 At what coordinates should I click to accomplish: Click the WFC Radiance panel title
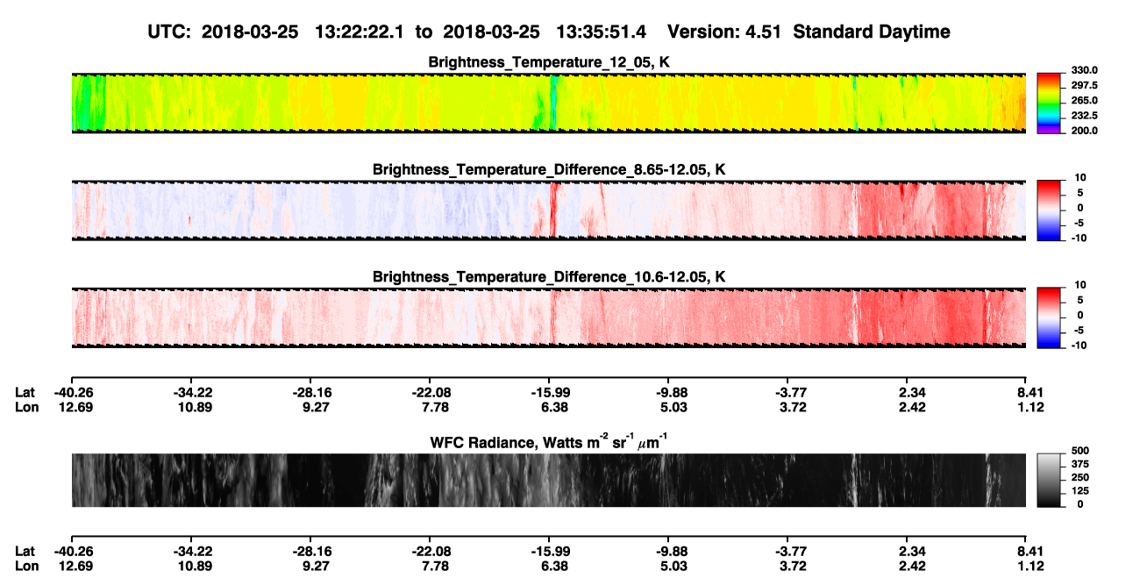pos(549,442)
